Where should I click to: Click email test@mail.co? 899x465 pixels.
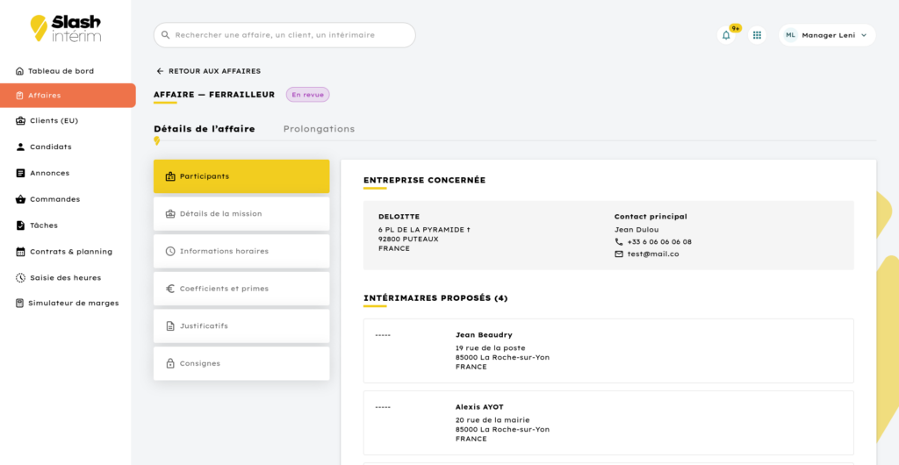pyautogui.click(x=653, y=254)
